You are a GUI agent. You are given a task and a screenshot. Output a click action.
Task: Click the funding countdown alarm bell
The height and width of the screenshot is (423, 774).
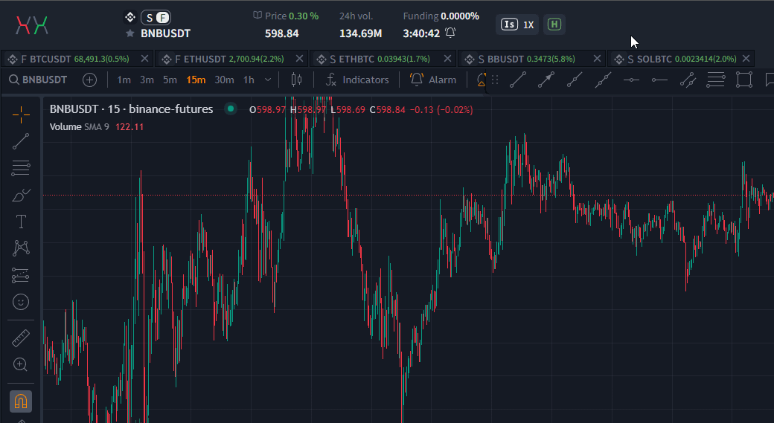tap(450, 33)
